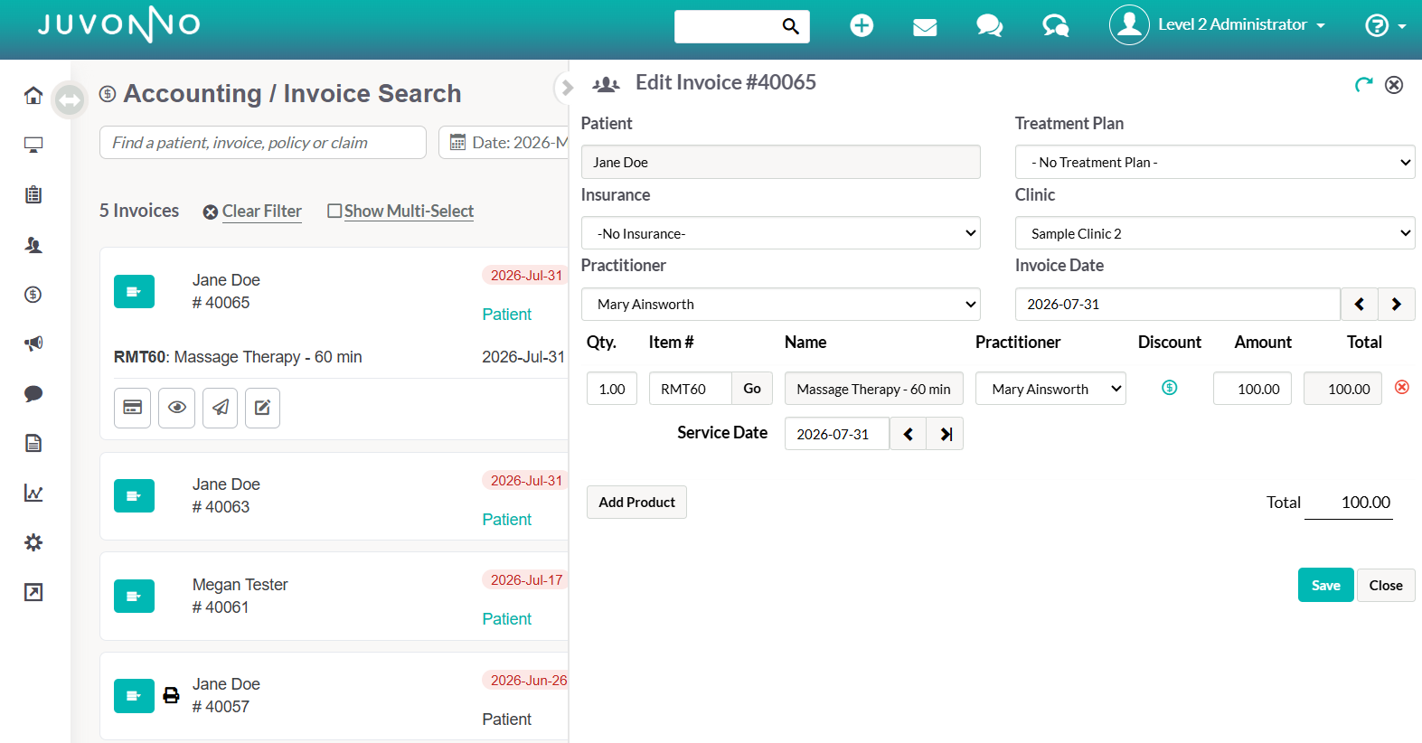Open the Clinic dropdown
This screenshot has height=743, width=1422.
tap(1214, 233)
